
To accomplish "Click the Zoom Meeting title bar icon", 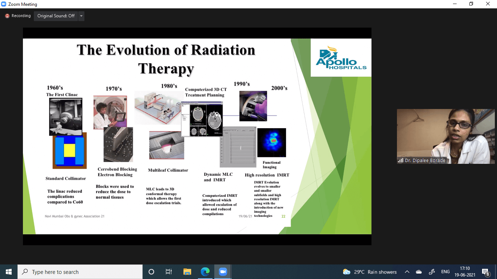I will click(x=4, y=4).
